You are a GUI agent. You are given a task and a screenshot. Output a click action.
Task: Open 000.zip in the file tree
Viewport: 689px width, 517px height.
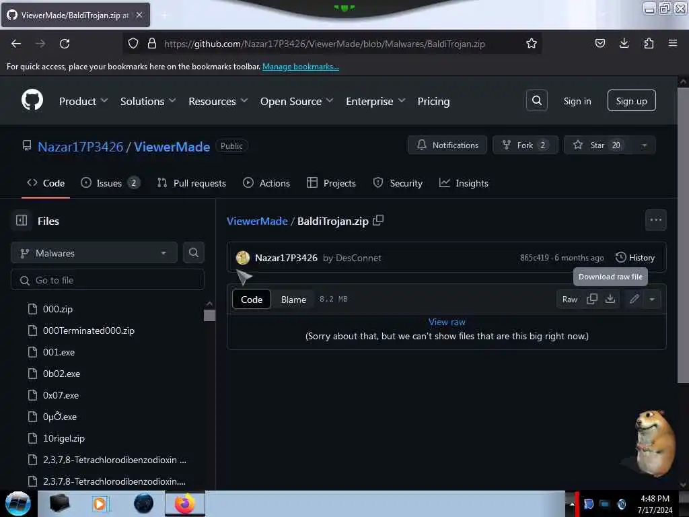click(x=58, y=309)
